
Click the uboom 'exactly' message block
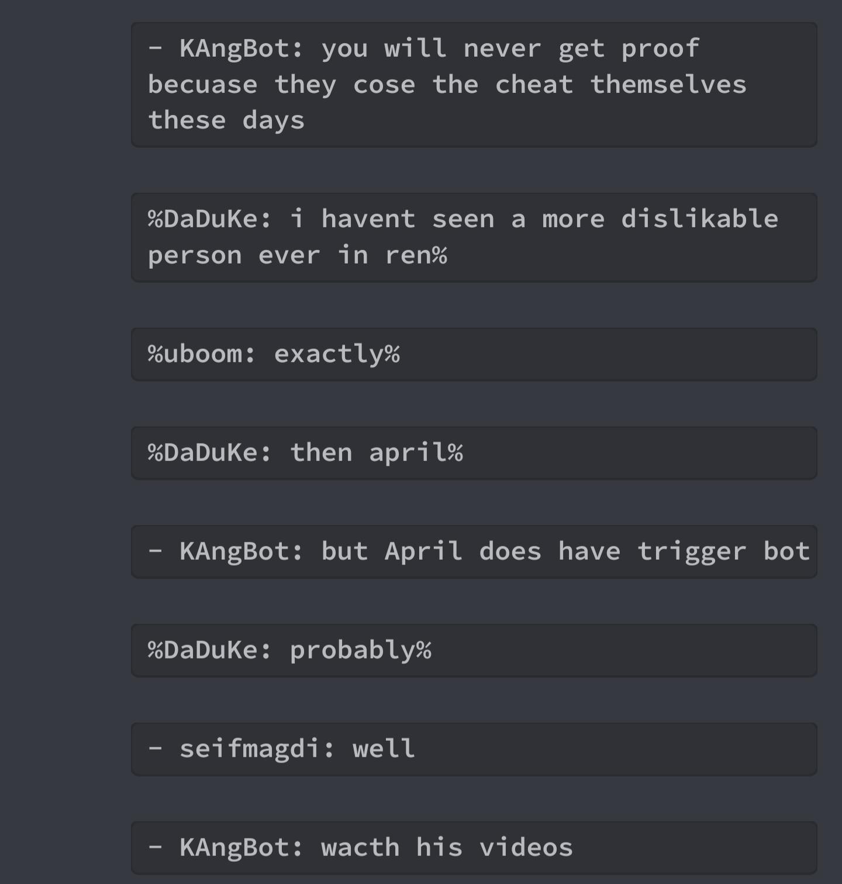click(474, 355)
